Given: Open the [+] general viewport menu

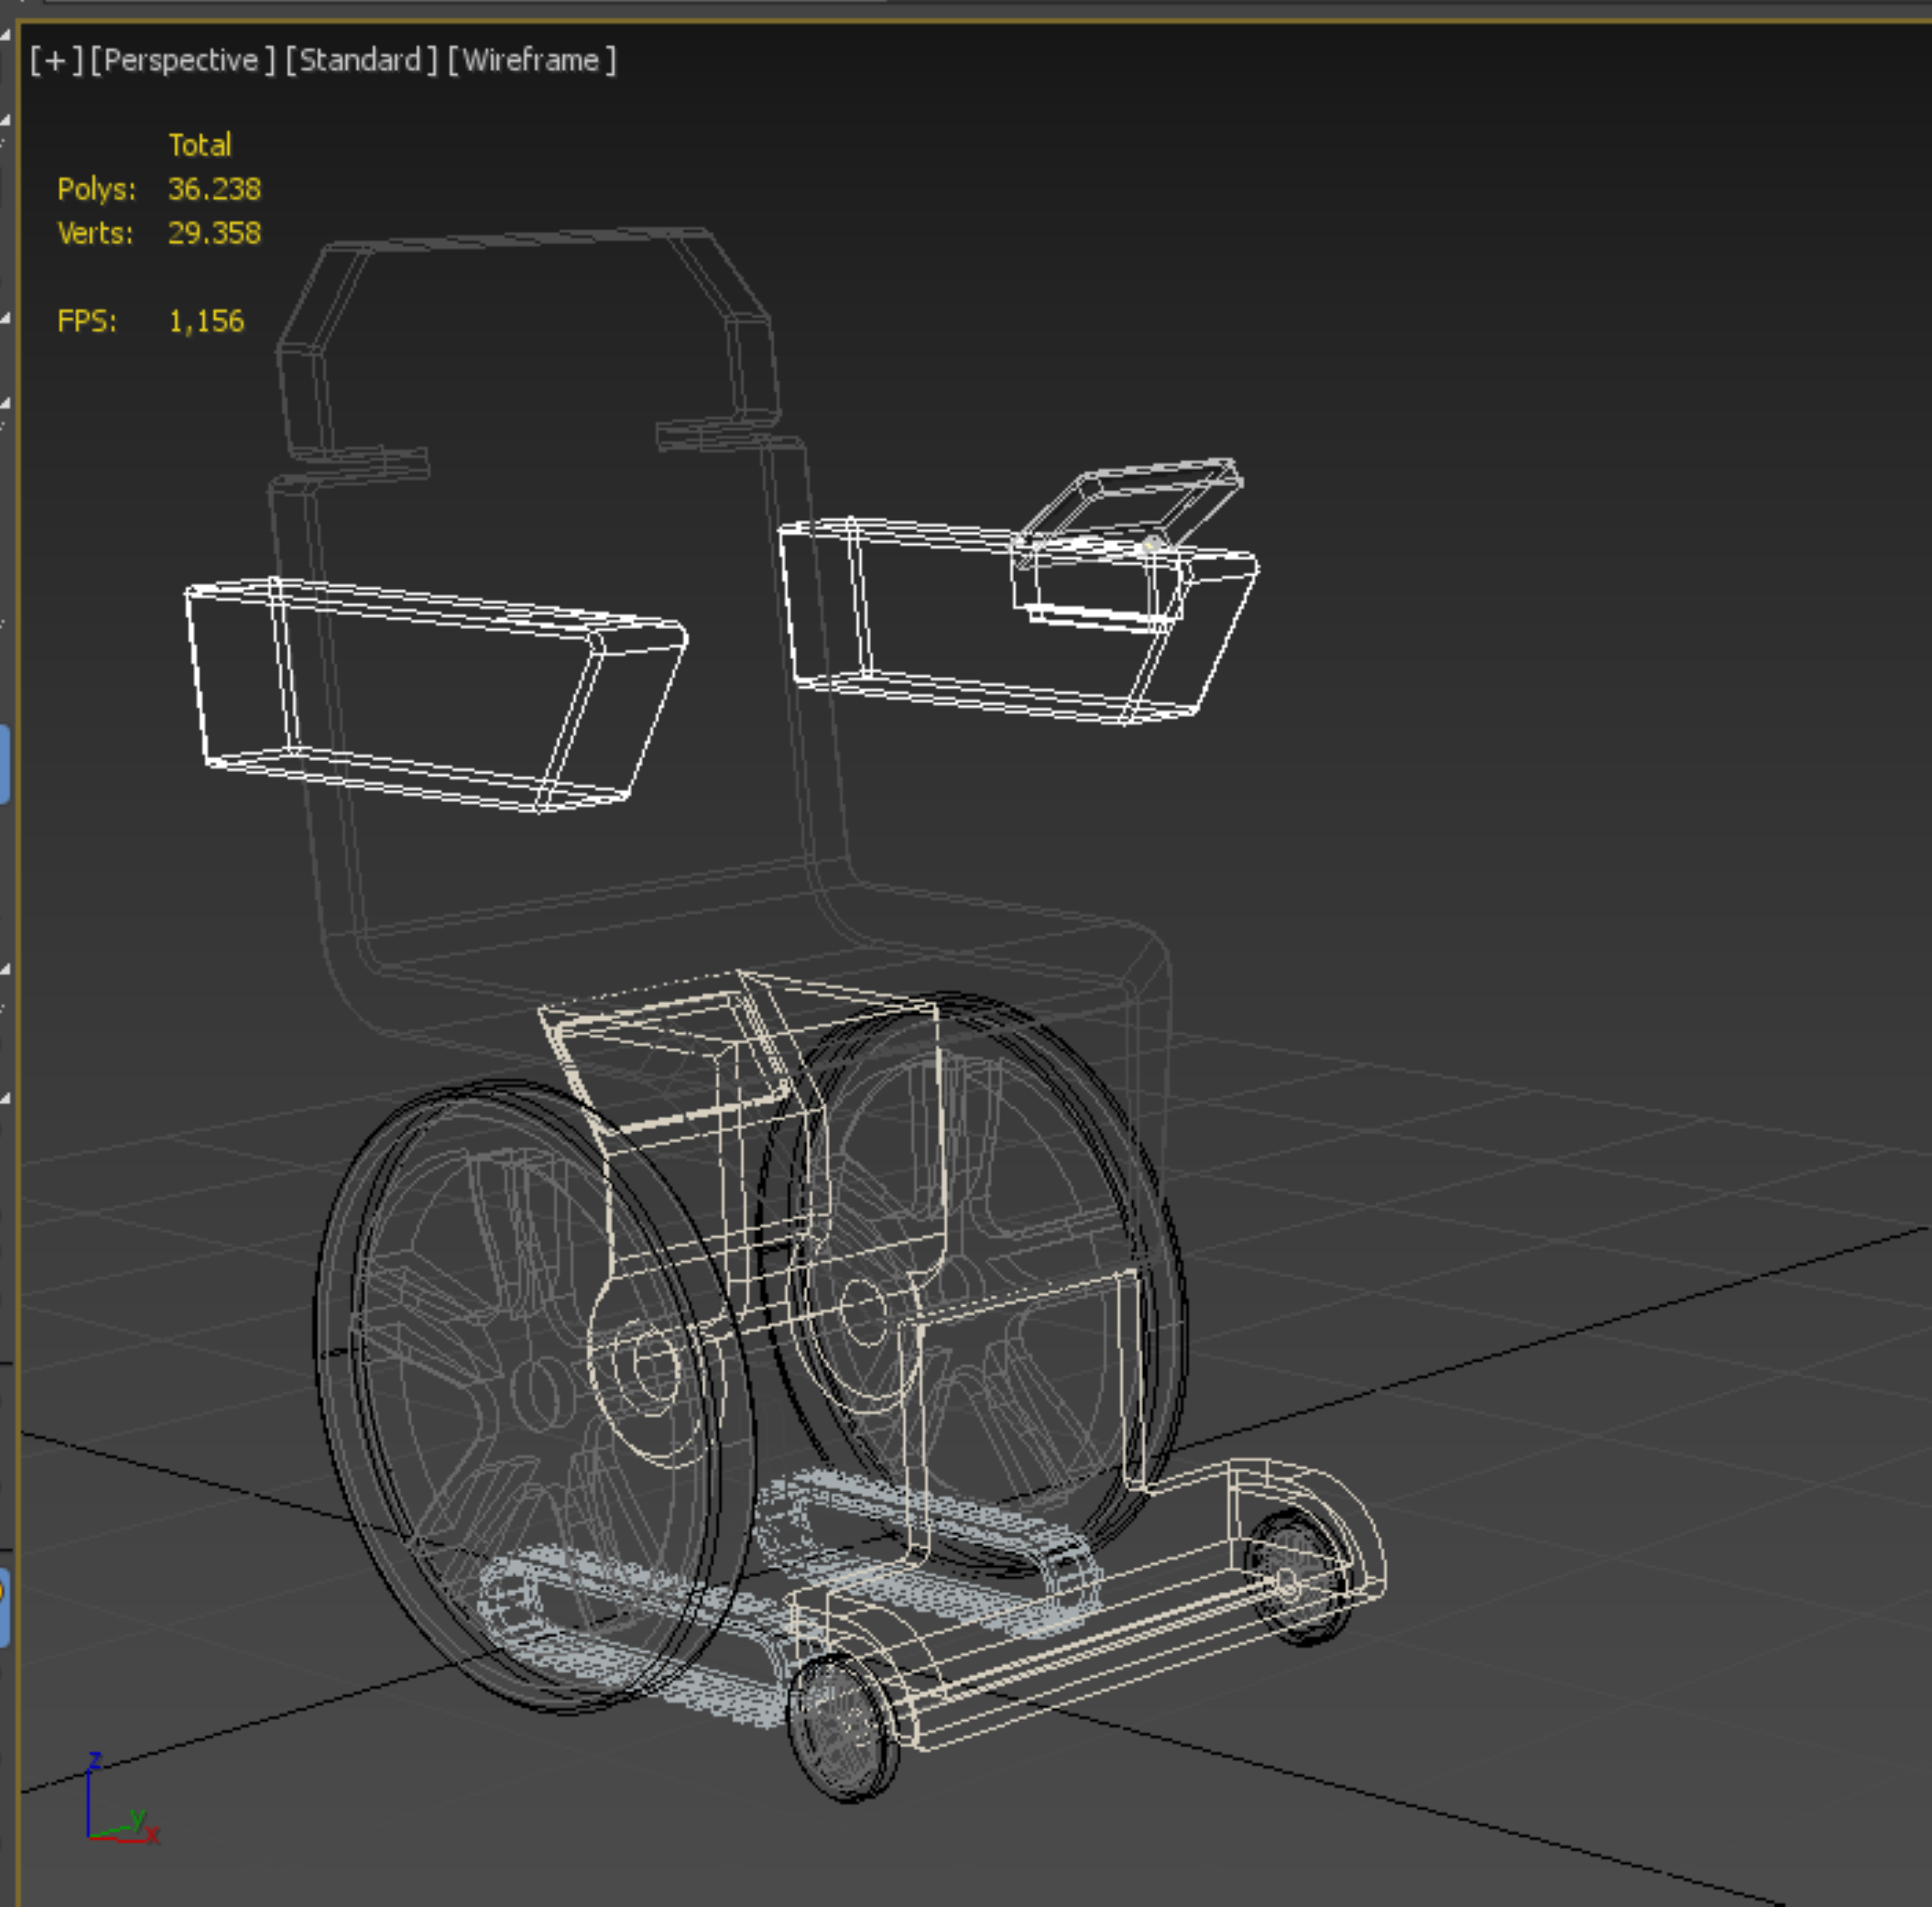Looking at the screenshot, I should point(55,61).
